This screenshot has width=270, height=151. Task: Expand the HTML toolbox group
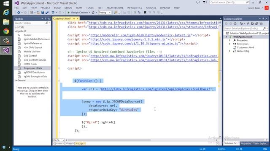(x=16, y=27)
